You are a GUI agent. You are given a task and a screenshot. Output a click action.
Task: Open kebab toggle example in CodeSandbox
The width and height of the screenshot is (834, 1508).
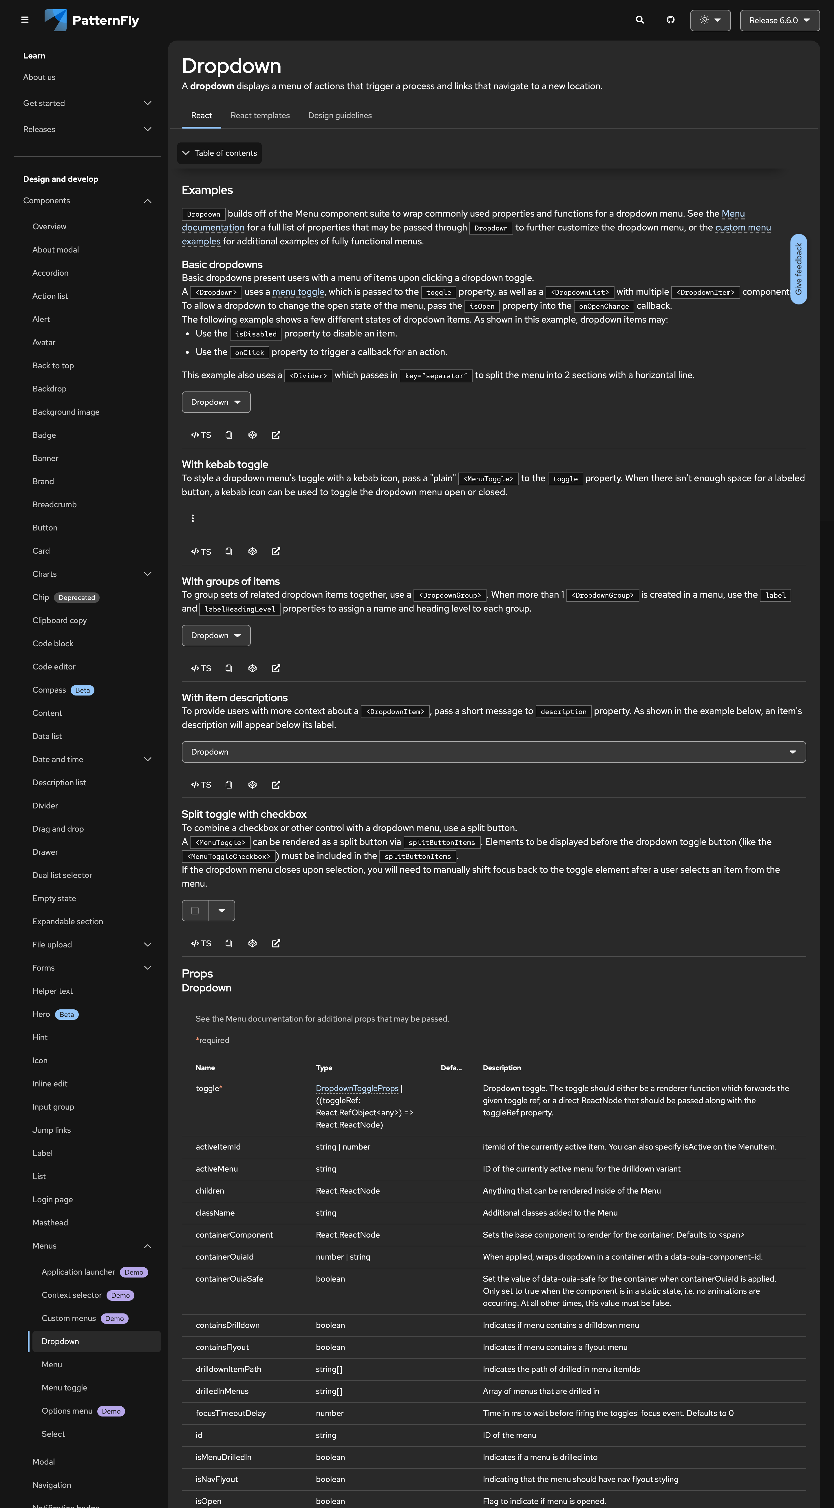[252, 551]
